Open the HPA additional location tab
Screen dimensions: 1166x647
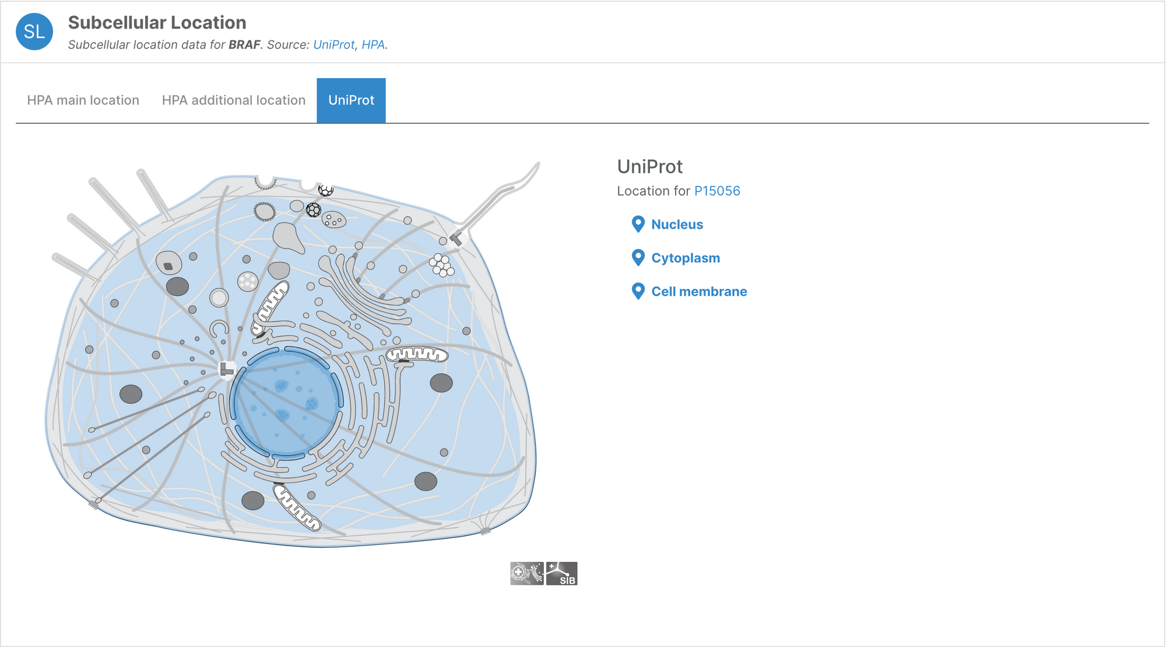point(234,100)
